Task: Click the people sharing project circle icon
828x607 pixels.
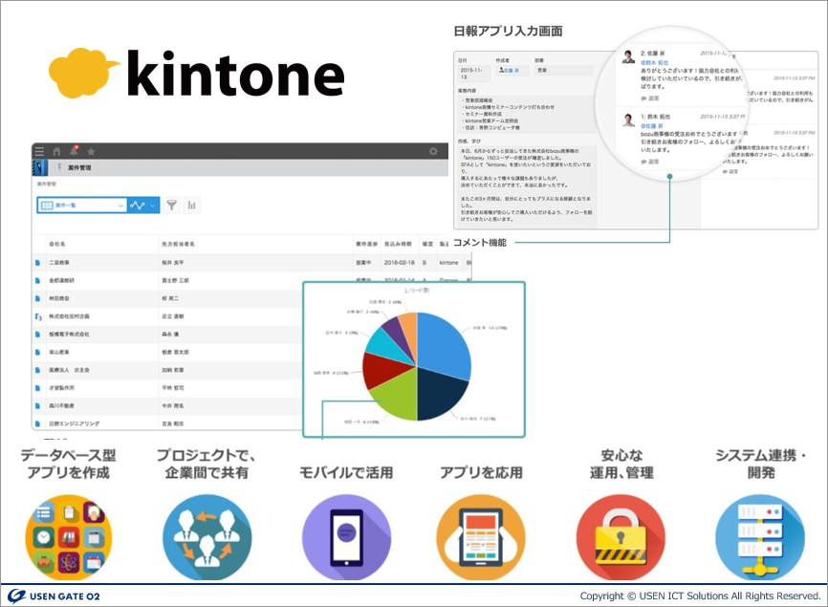Action: pos(207,537)
